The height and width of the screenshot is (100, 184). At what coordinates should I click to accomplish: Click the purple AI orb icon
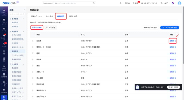[x=173, y=3]
